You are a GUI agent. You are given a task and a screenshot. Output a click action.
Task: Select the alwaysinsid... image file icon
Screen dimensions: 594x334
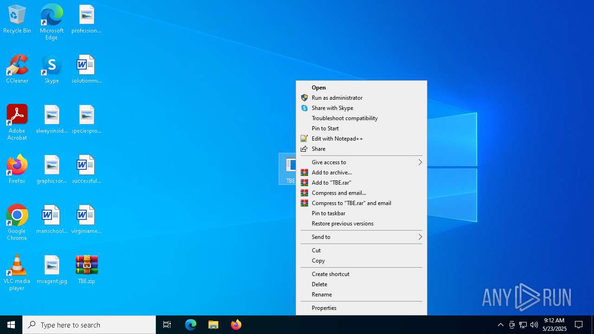click(x=52, y=120)
